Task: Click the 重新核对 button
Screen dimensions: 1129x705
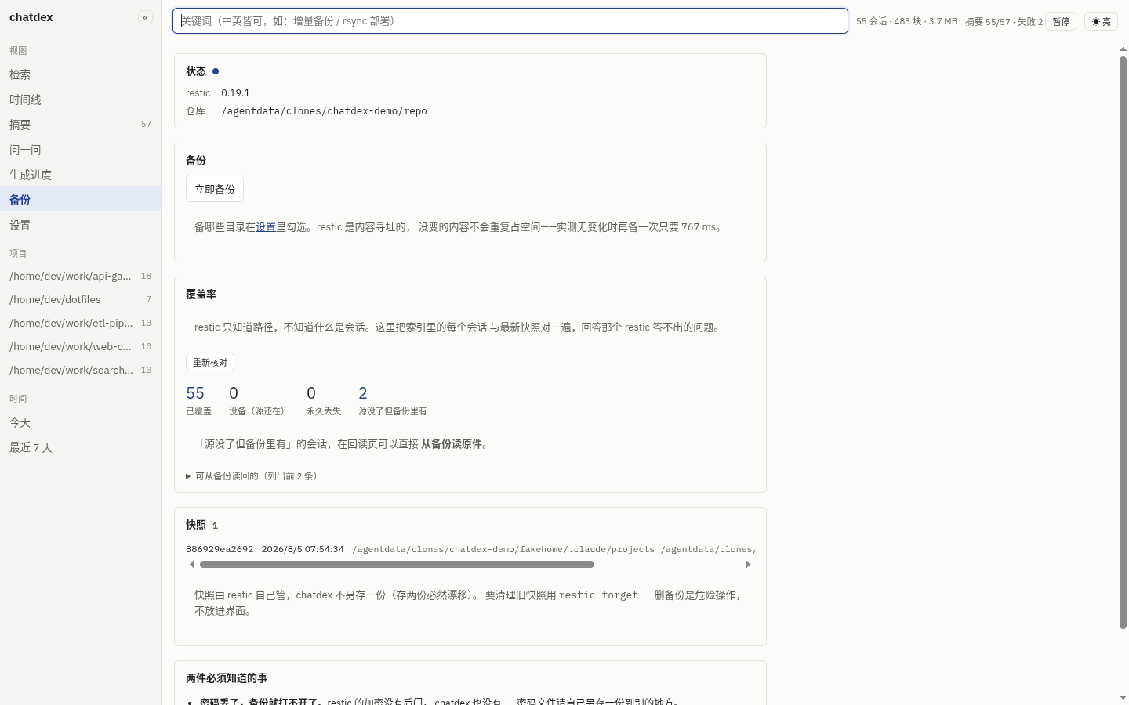Action: pos(210,362)
